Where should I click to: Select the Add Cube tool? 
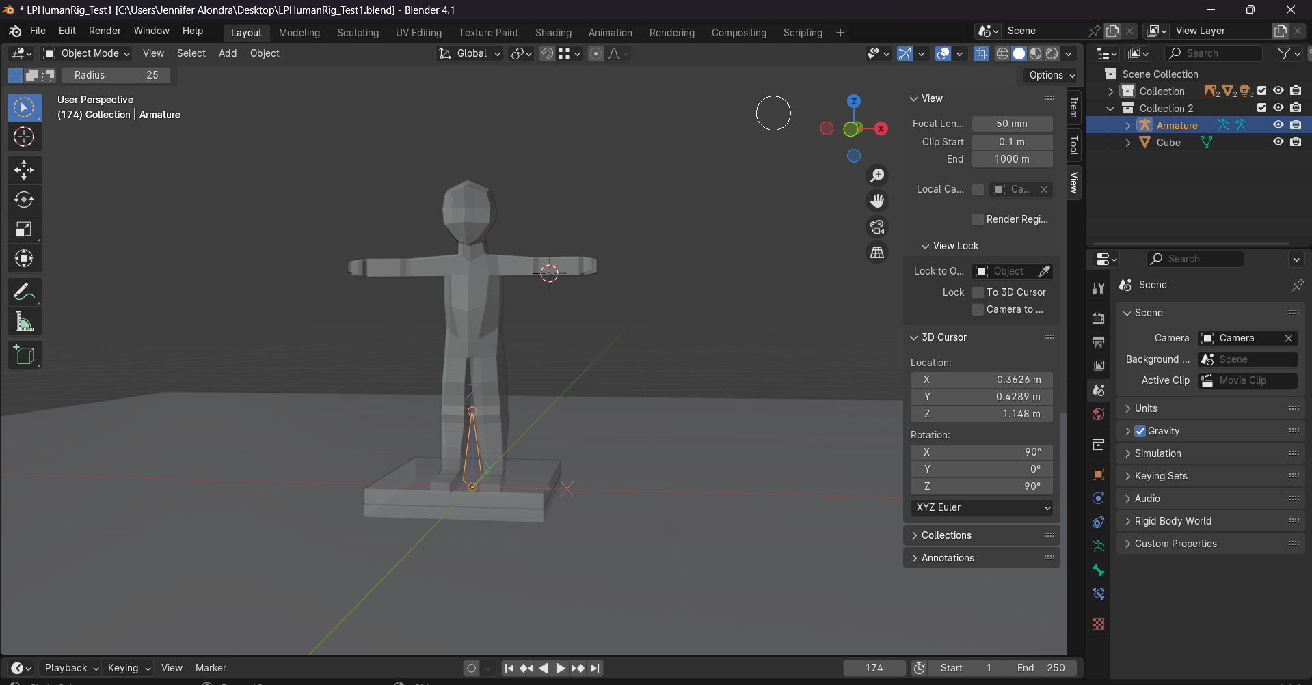coord(24,355)
